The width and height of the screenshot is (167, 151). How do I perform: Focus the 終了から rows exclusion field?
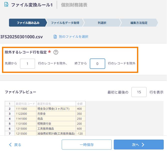click(x=97, y=64)
